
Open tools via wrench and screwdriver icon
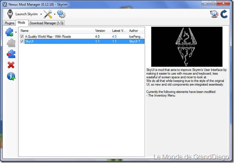(x=48, y=14)
